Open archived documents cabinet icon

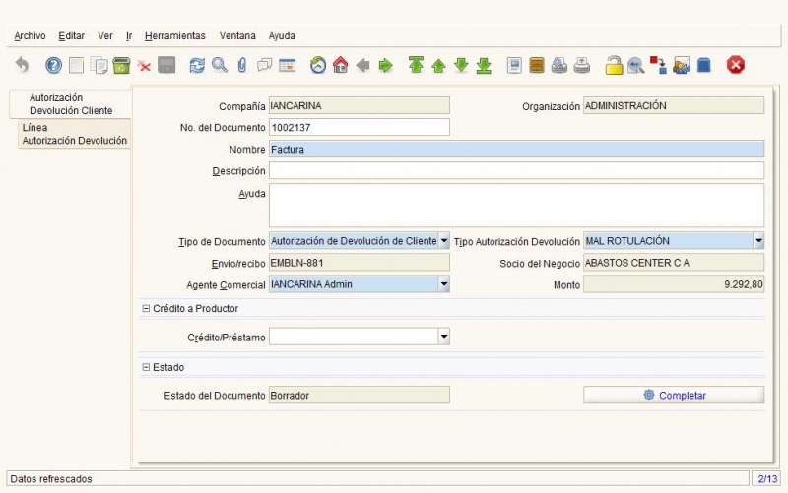click(537, 65)
